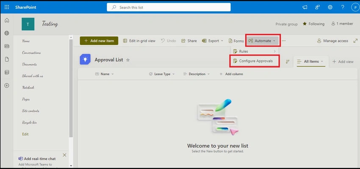Open Home in site navigation

26,41
